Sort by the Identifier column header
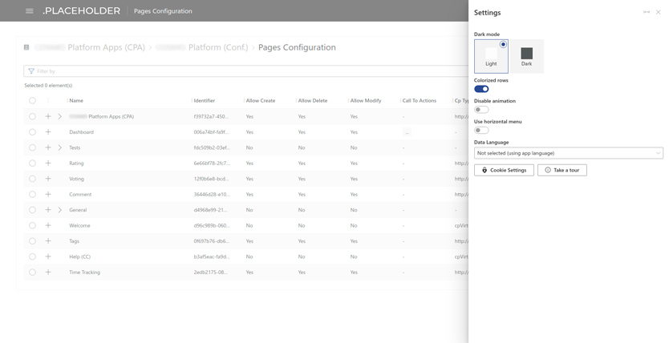 coord(205,101)
